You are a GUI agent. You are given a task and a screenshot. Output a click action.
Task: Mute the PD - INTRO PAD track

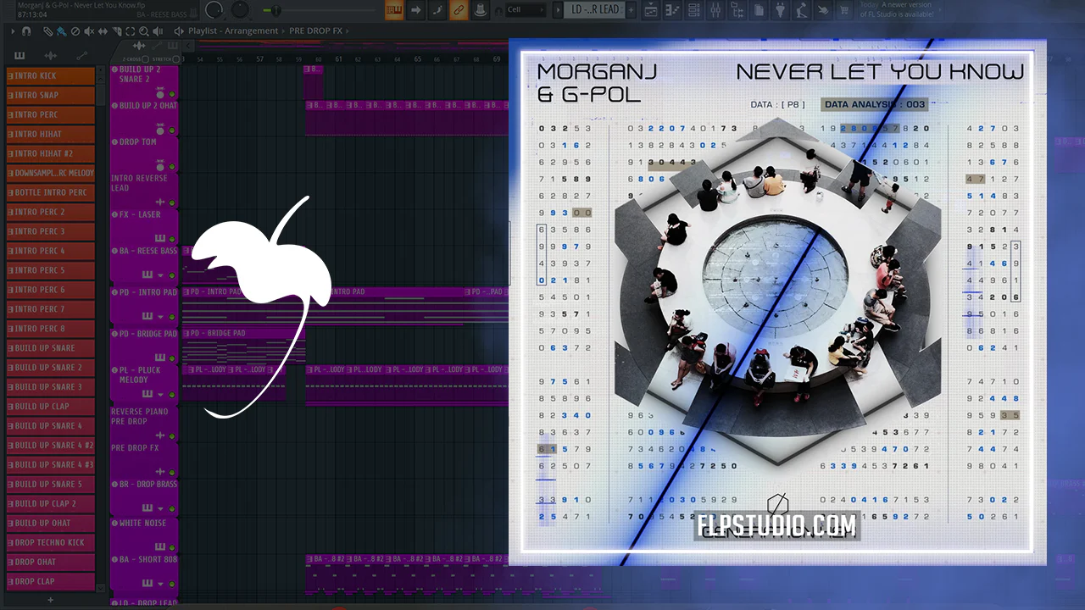pyautogui.click(x=172, y=316)
